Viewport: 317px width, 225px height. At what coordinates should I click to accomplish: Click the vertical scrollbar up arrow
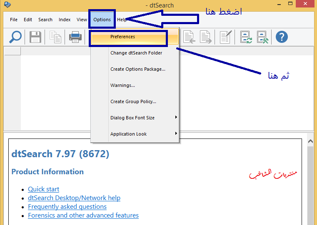[310, 142]
